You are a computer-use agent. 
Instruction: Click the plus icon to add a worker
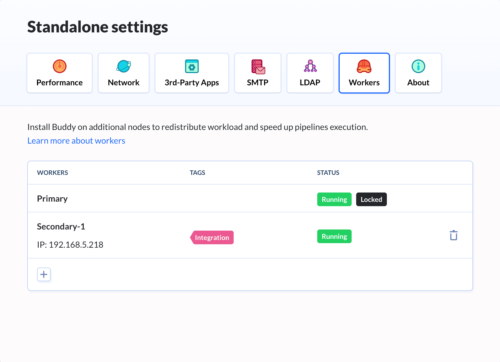point(43,274)
